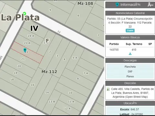Select the Ubicación section header

(x=130, y=103)
